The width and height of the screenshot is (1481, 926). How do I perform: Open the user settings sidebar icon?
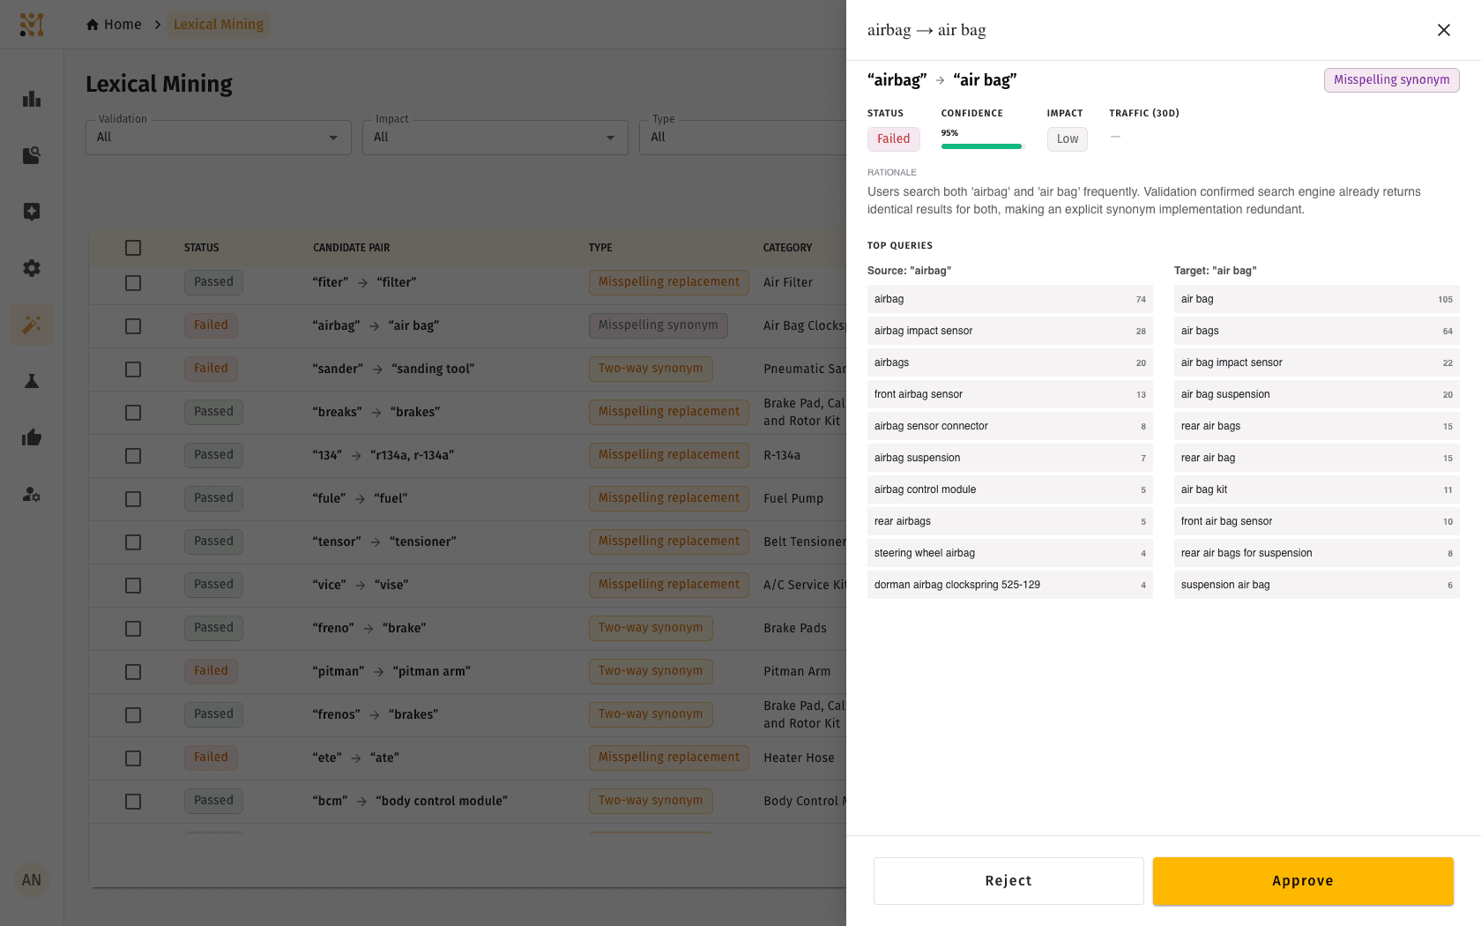click(32, 494)
